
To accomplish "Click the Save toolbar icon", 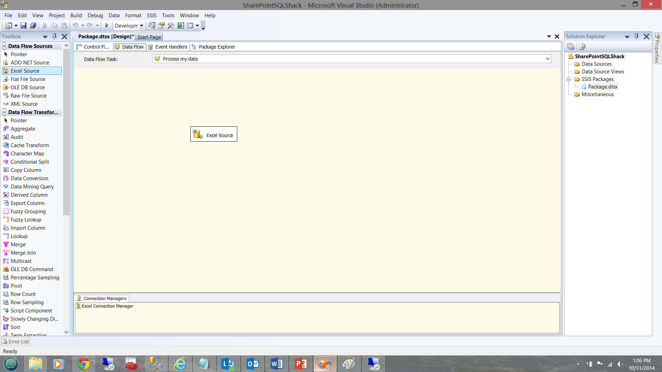I will (23, 25).
